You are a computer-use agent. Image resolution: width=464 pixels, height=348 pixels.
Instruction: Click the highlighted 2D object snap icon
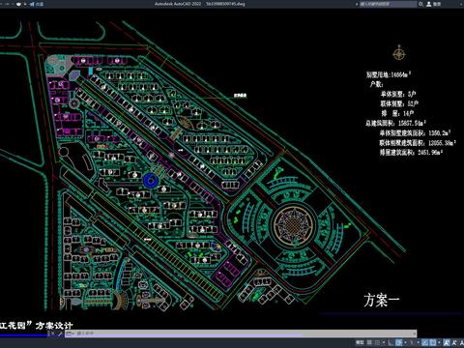point(433,342)
